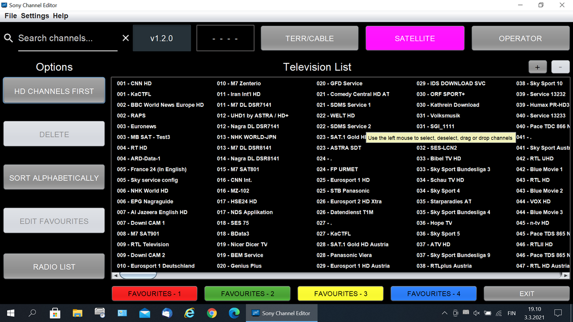The image size is (573, 322).
Task: Launch Google Chrome from the taskbar
Action: coord(212,313)
